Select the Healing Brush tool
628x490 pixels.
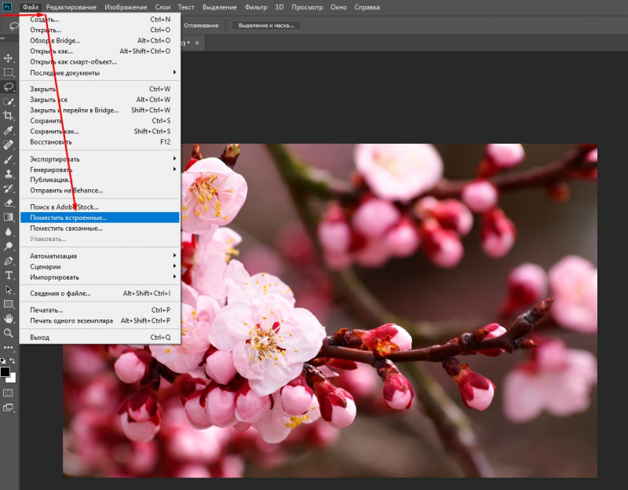click(x=8, y=144)
